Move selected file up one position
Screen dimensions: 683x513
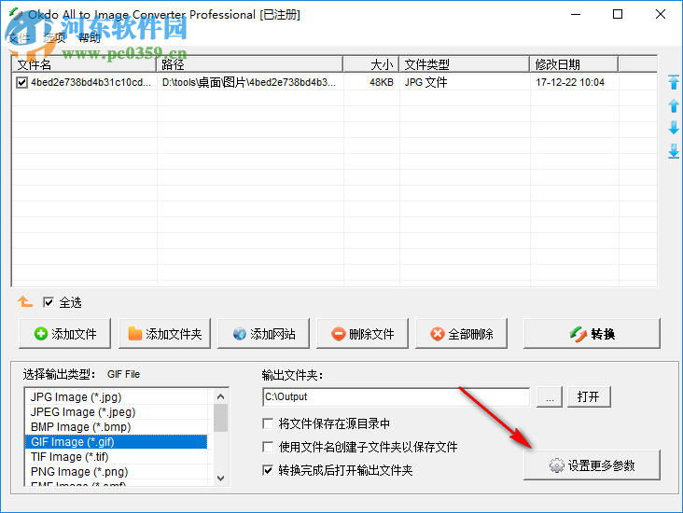[x=674, y=105]
